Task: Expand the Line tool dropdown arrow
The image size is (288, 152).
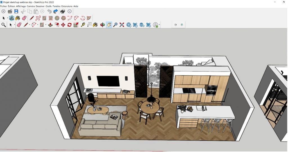Action: pyautogui.click(x=30, y=25)
